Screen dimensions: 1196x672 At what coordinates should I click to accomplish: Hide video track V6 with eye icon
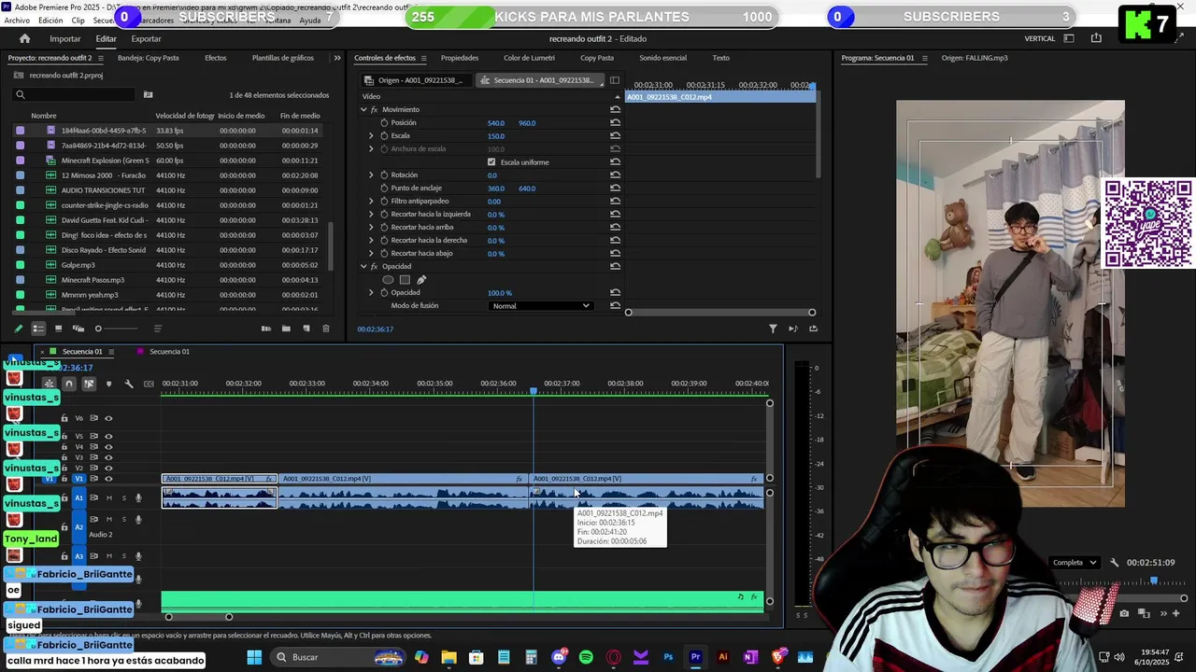click(x=108, y=418)
